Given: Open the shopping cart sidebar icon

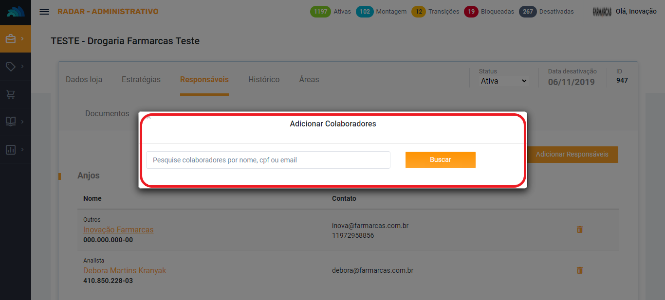Looking at the screenshot, I should [11, 94].
